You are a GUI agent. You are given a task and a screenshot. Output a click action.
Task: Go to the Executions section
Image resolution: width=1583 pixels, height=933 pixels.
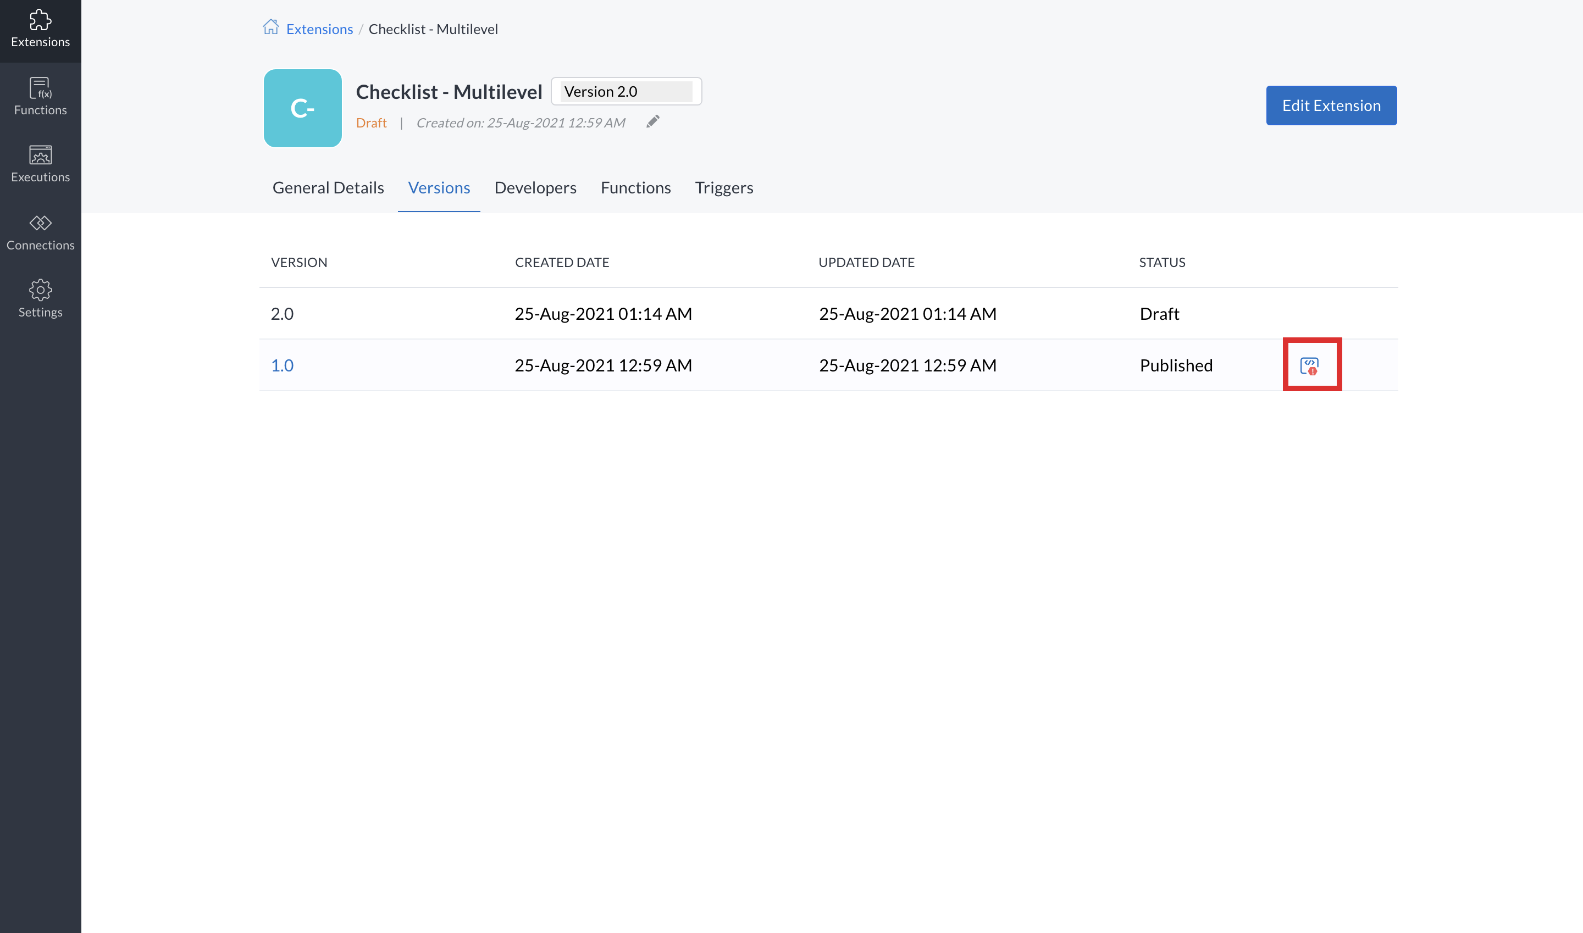[40, 164]
